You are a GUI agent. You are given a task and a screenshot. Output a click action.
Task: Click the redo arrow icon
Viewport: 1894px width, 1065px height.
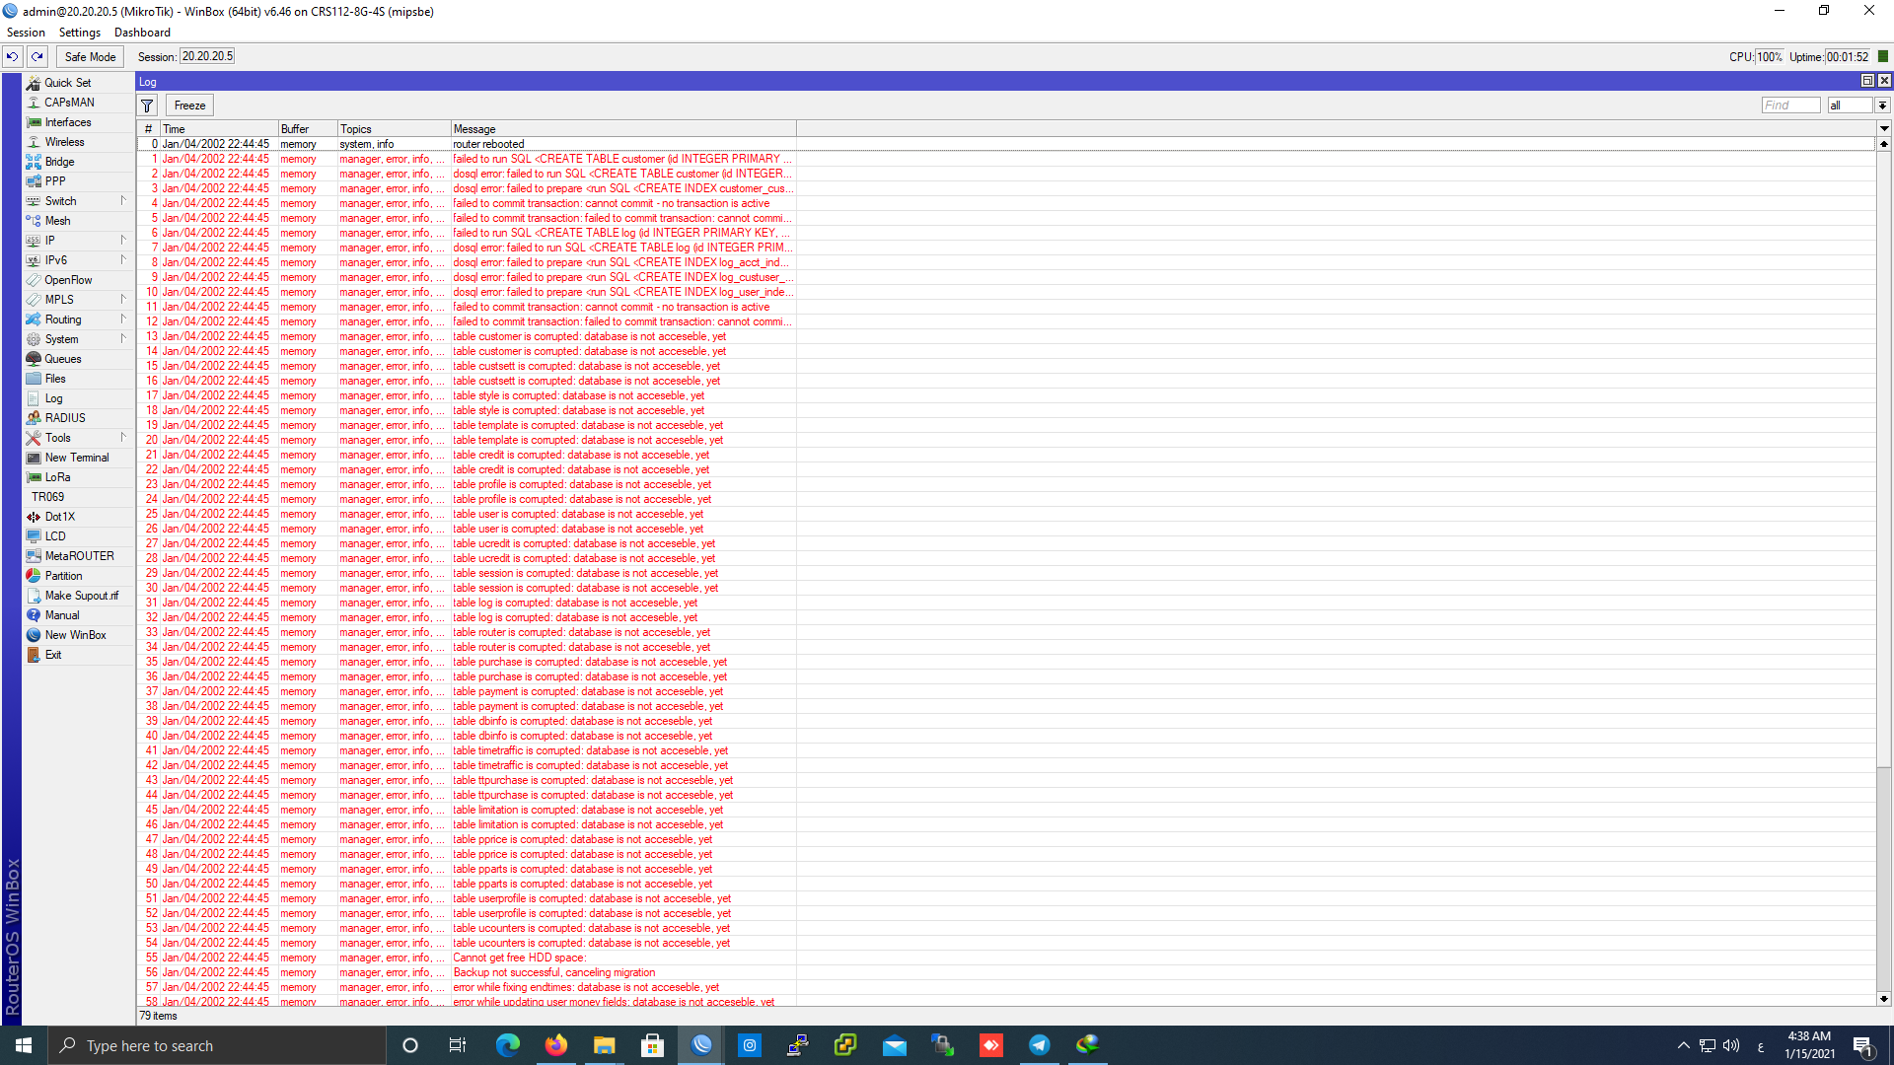[x=37, y=56]
